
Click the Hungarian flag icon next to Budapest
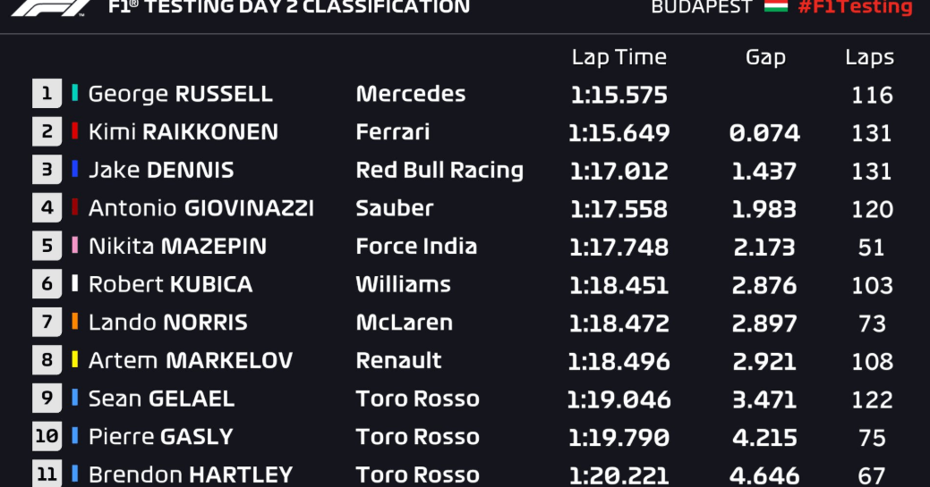[x=776, y=6]
